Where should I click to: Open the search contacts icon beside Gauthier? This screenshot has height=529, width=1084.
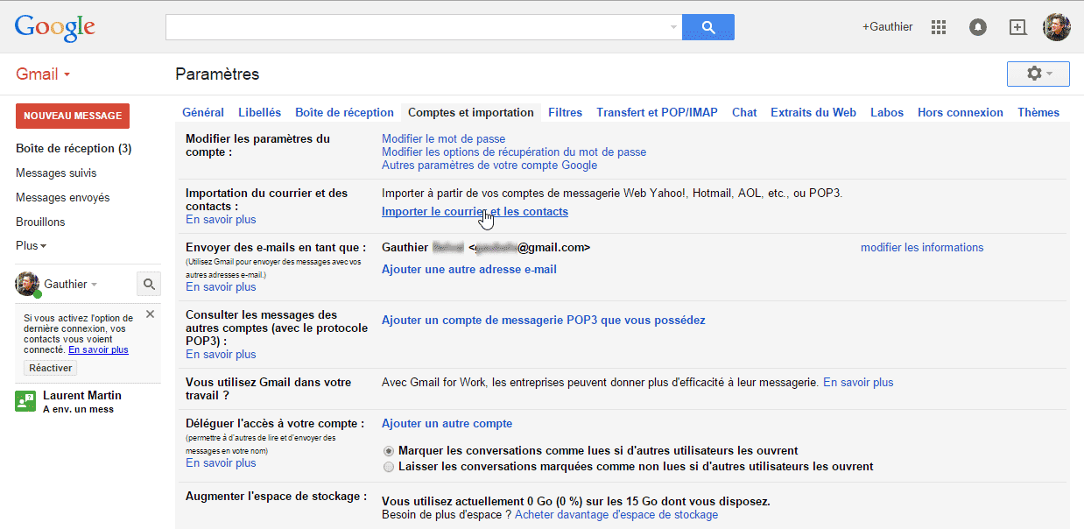click(149, 283)
